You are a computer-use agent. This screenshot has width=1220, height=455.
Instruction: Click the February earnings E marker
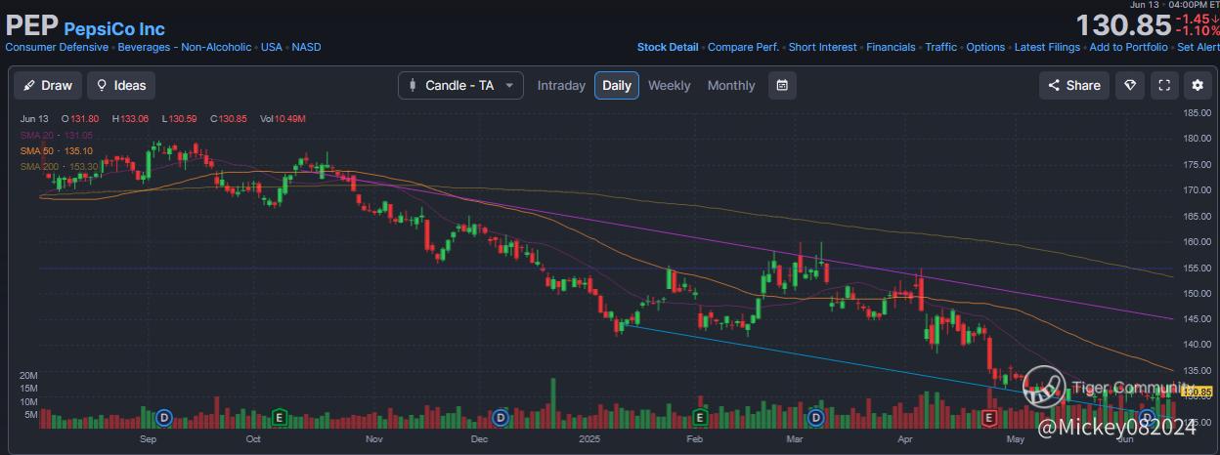coord(700,417)
